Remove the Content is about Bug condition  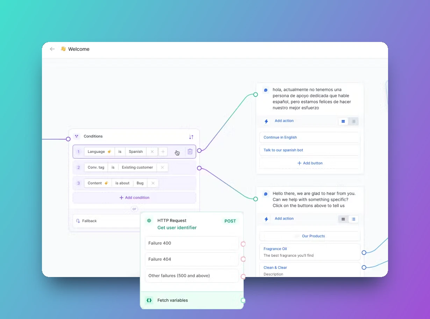(153, 183)
